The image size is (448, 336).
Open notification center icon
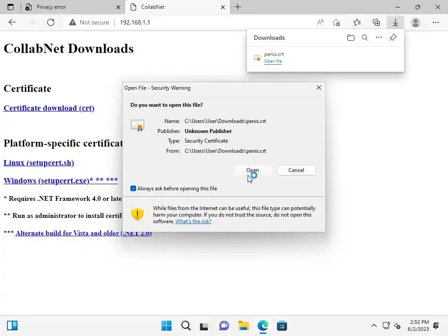point(436,325)
